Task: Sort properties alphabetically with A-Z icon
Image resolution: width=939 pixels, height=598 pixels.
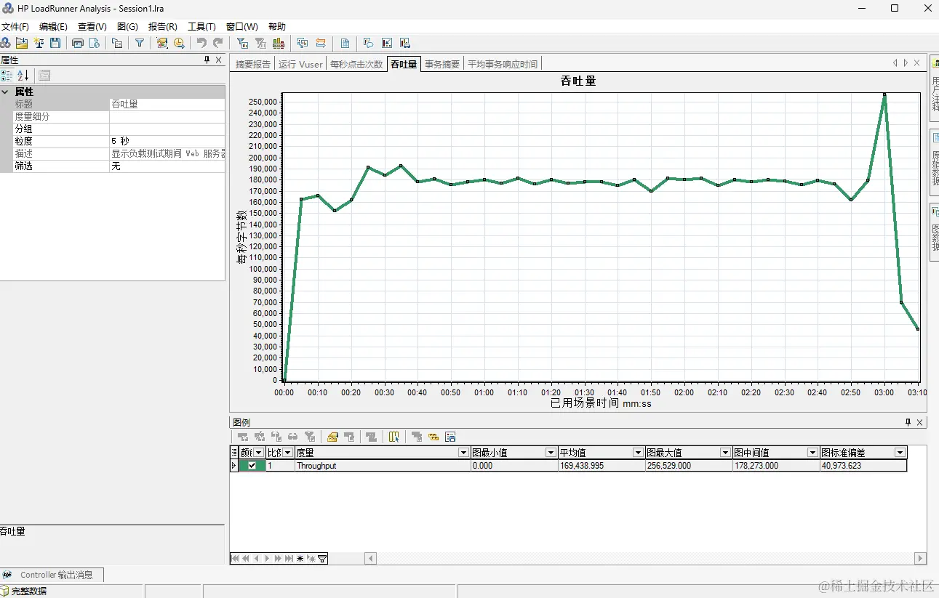Action: (x=23, y=75)
